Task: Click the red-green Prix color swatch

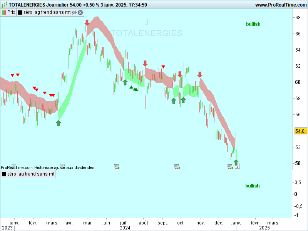Action: tap(4, 13)
